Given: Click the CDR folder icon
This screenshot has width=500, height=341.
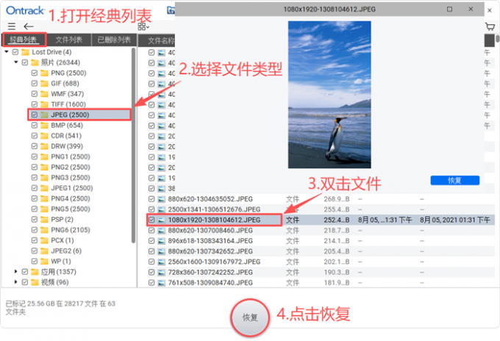Looking at the screenshot, I should pyautogui.click(x=44, y=136).
